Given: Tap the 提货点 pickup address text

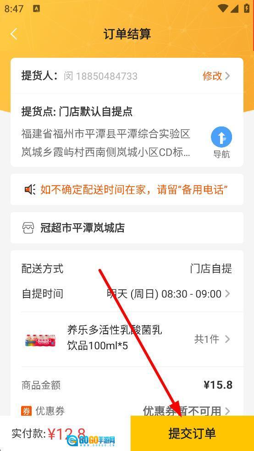Looking at the screenshot, I should pos(106,143).
